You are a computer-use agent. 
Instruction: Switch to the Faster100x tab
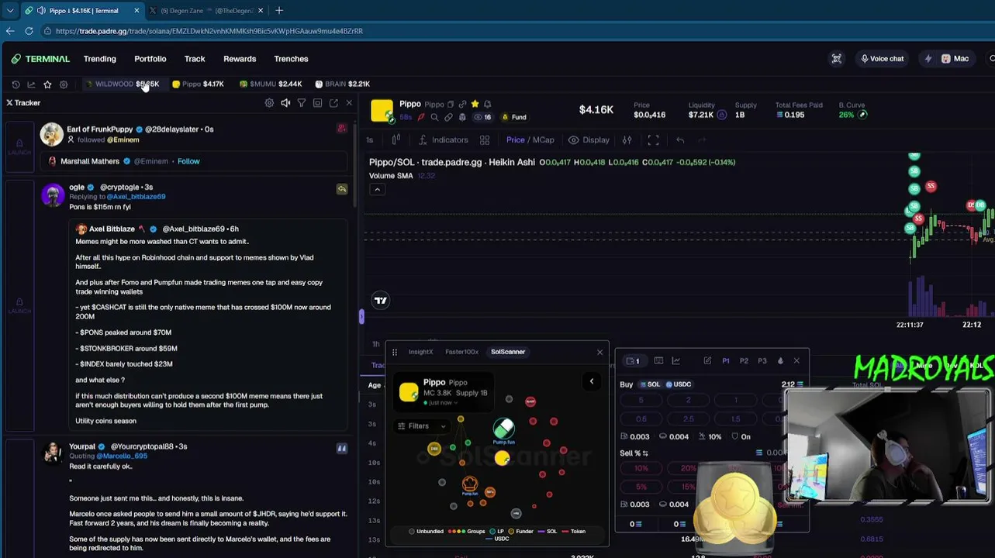[x=461, y=352]
